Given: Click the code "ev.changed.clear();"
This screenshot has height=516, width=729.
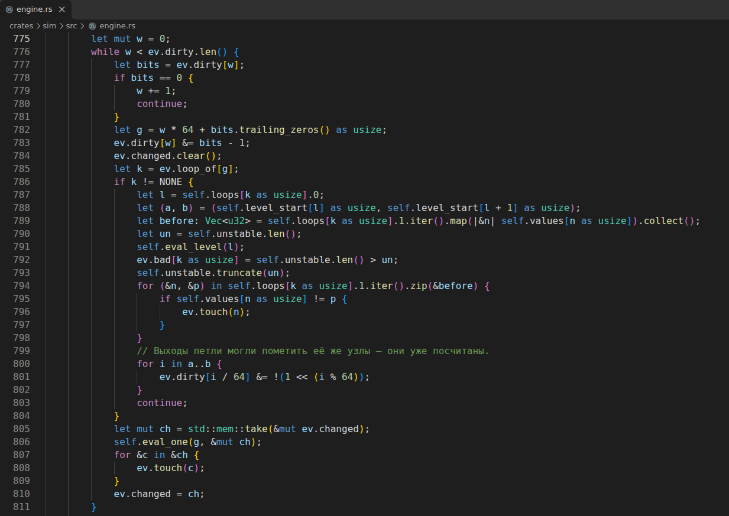Looking at the screenshot, I should pyautogui.click(x=168, y=155).
